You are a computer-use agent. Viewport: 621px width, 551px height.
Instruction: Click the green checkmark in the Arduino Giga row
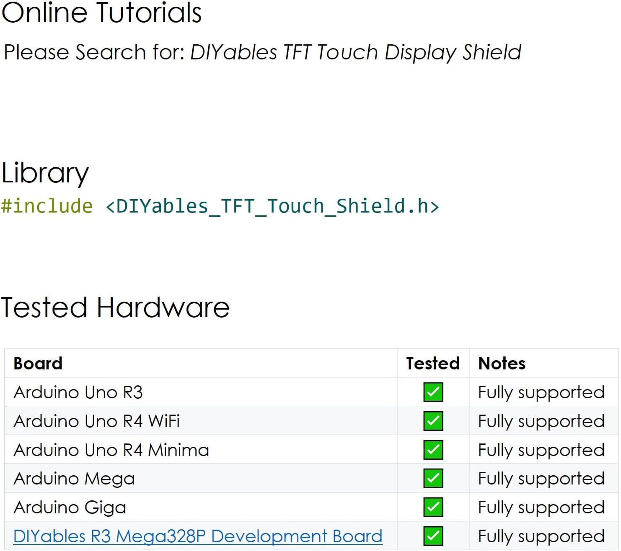433,507
